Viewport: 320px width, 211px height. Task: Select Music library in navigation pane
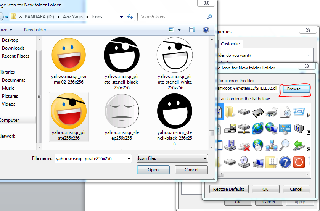click(8, 88)
